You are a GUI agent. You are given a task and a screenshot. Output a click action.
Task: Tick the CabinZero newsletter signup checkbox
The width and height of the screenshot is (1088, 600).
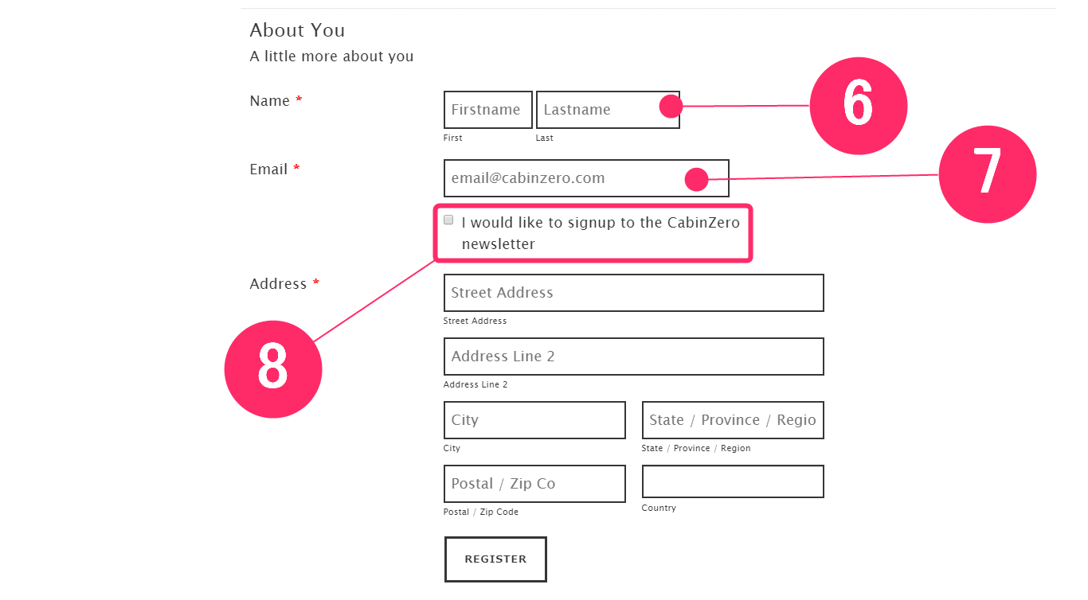(448, 220)
